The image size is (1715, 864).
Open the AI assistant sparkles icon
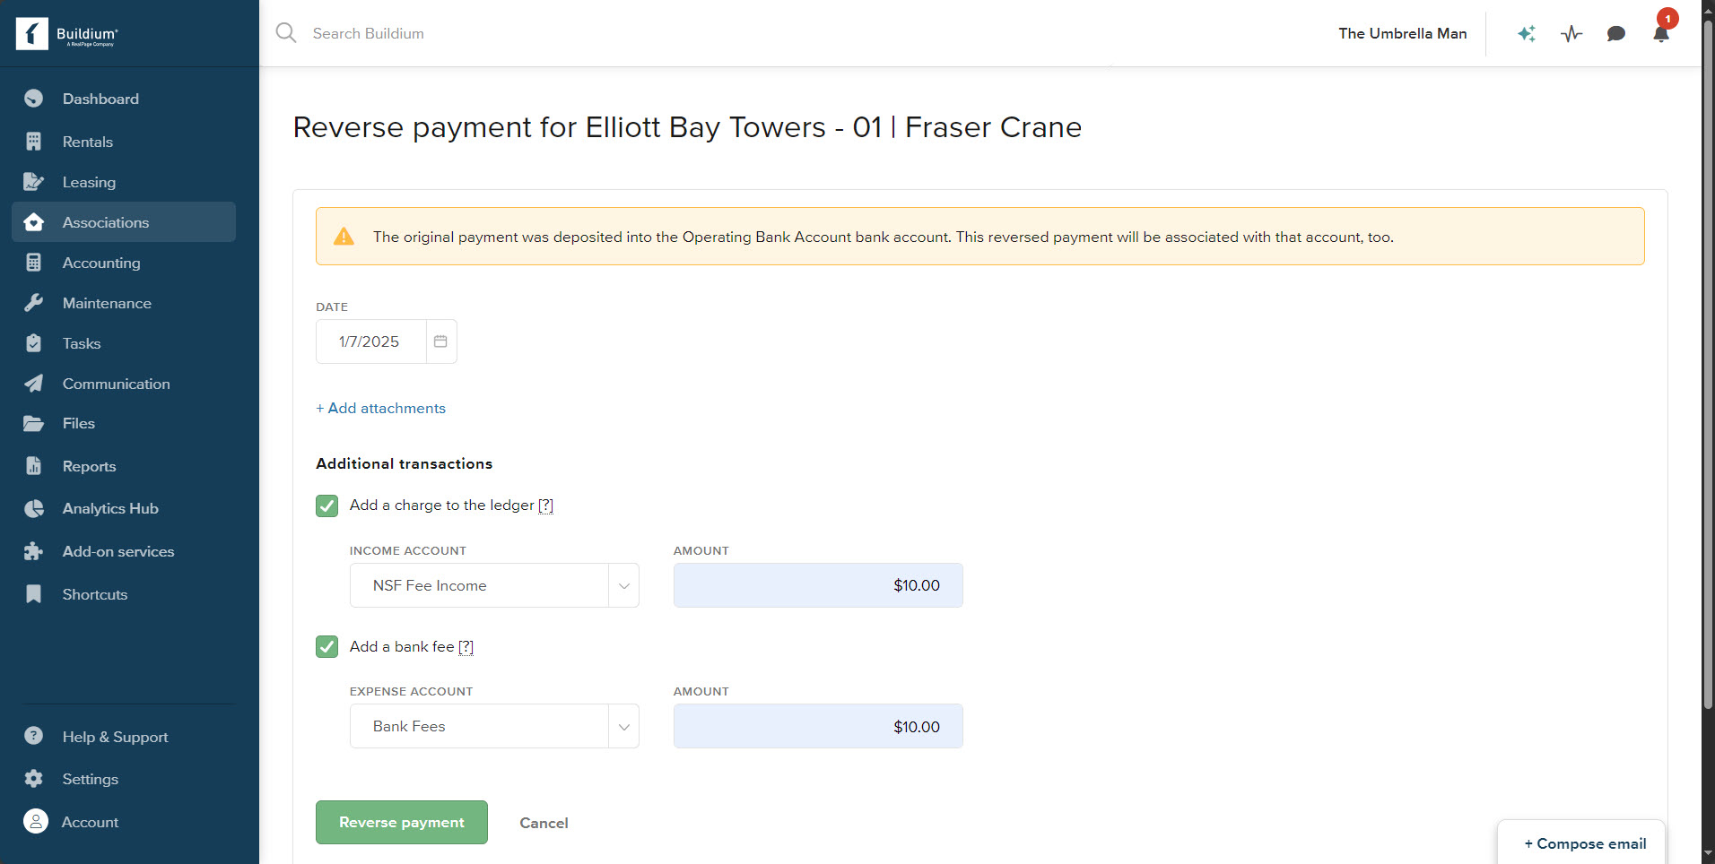point(1527,33)
